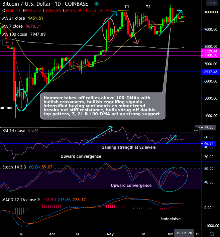Select the T1 text label
Viewport: 220px width, 237px height.
tap(127, 7)
